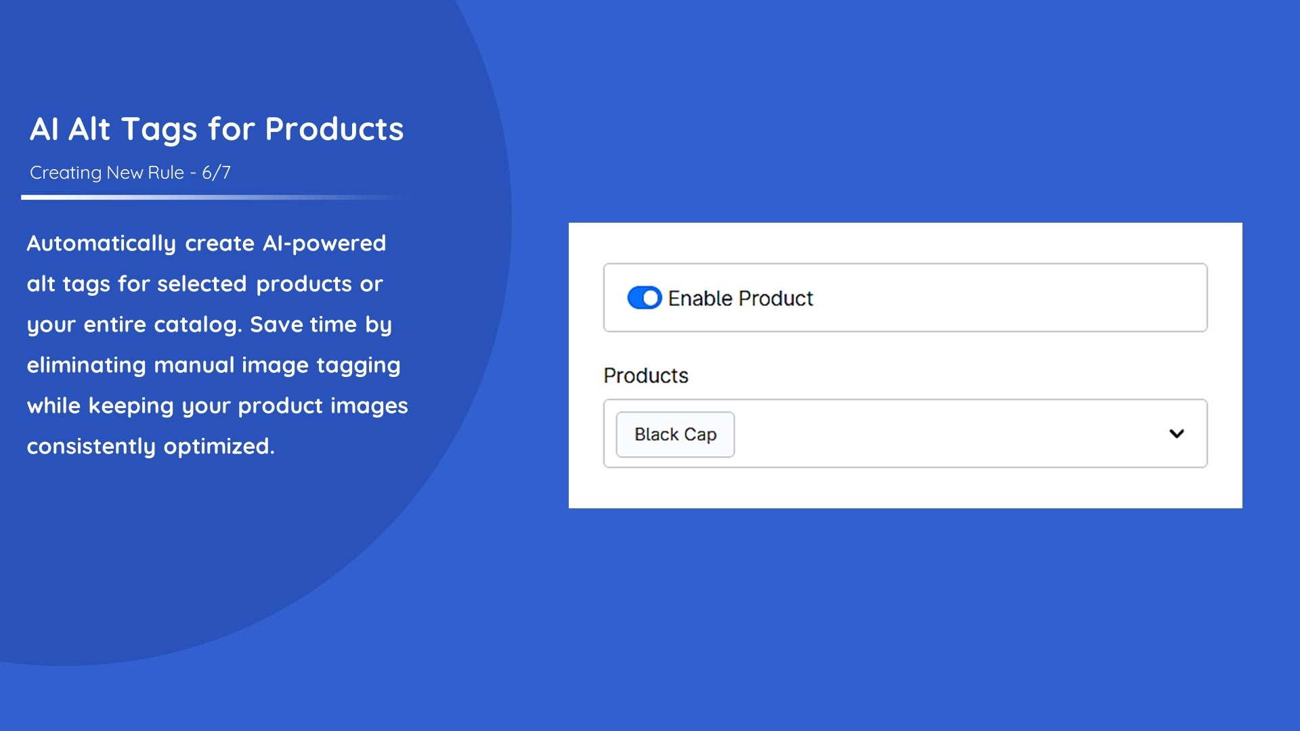Image resolution: width=1300 pixels, height=731 pixels.
Task: Expand the Products dropdown chevron arrow
Action: click(1177, 433)
